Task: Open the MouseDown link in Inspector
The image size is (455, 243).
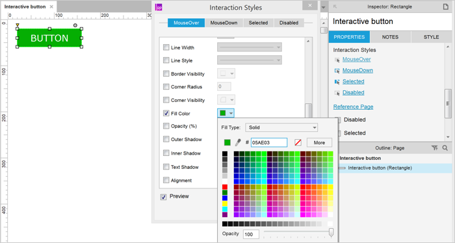Action: (357, 70)
